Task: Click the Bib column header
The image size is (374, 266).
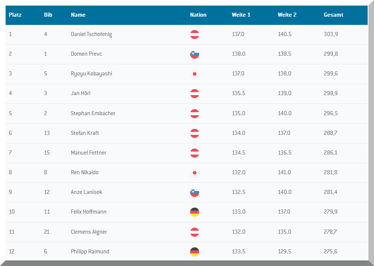Action: [48, 15]
